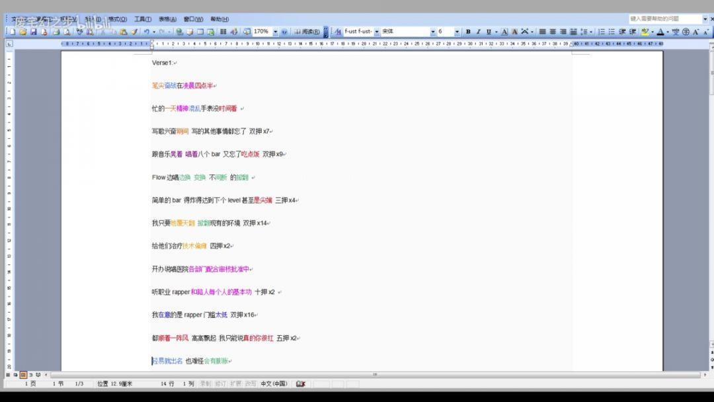Open the 工具(T) menu
The image size is (714, 402).
[143, 19]
